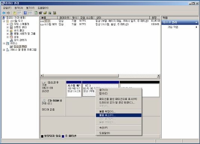Select the 저장소 storage icon
Image resolution: width=200 pixels, height=144 pixels.
coord(7,43)
